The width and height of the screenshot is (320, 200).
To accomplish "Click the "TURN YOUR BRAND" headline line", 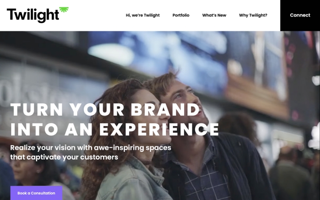I will [105, 109].
